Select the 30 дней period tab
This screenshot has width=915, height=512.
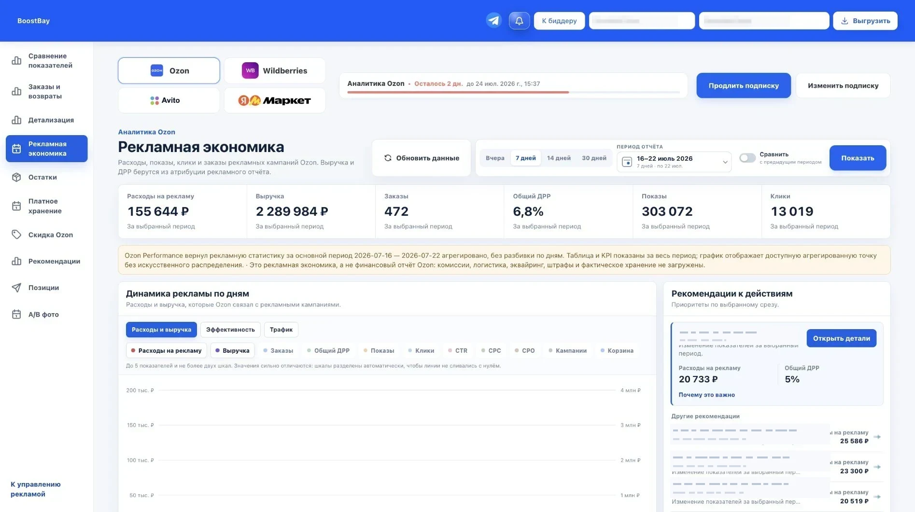click(x=594, y=158)
